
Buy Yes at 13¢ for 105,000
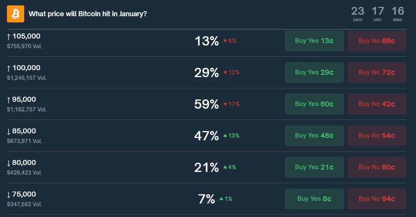pos(314,41)
